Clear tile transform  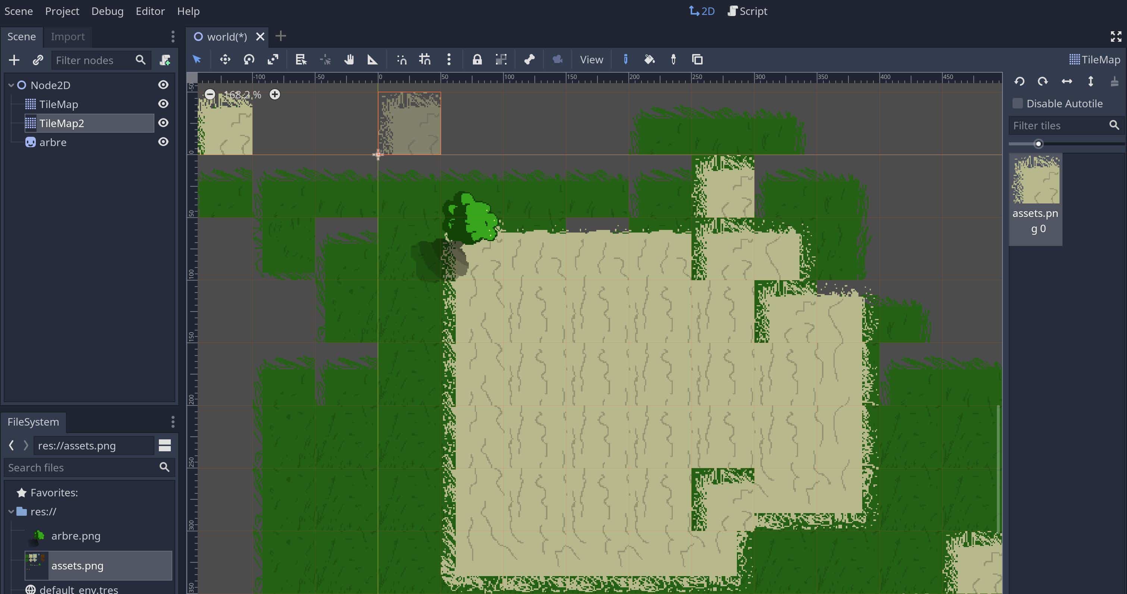coord(1114,81)
